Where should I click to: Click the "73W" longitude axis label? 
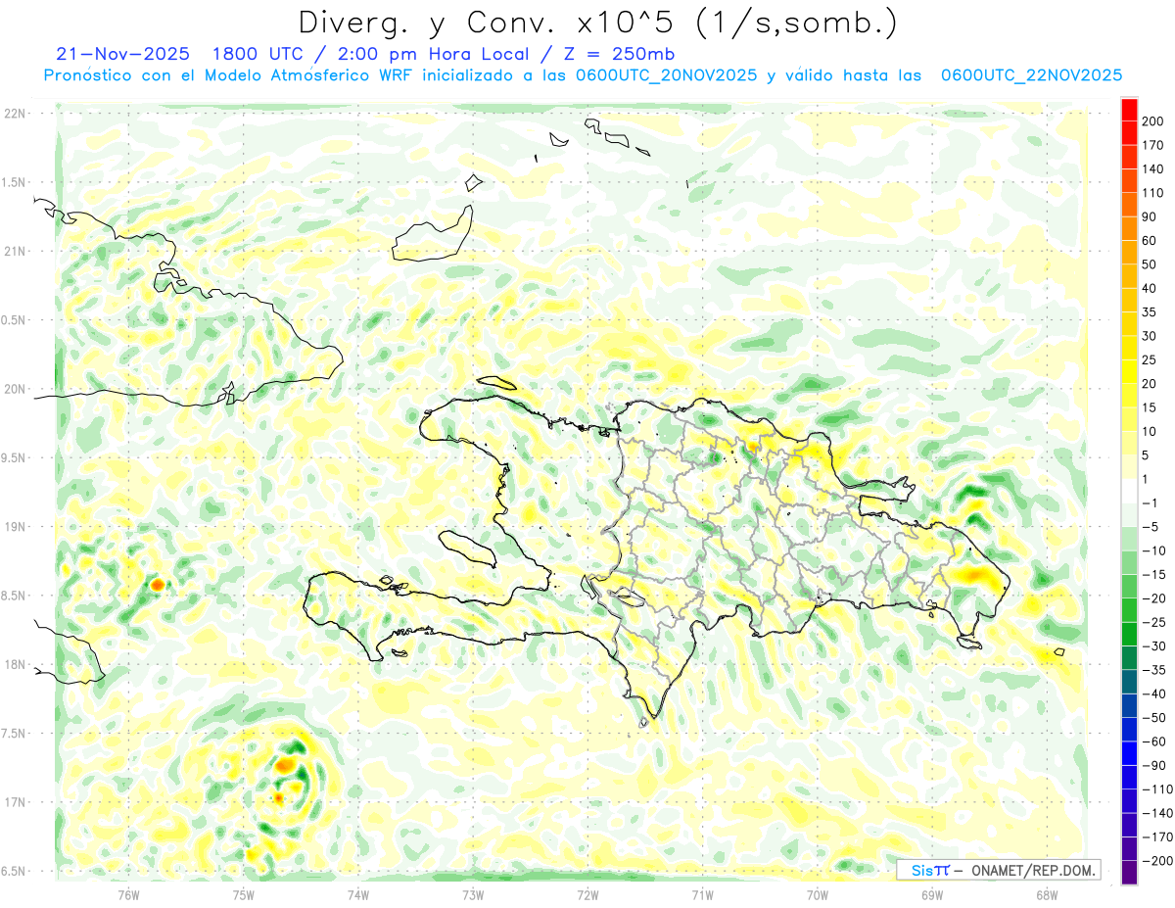click(x=472, y=894)
